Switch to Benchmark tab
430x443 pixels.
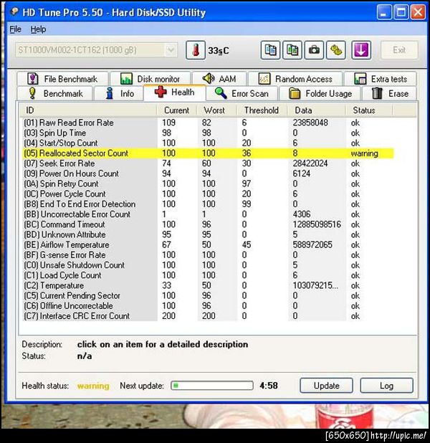(x=54, y=93)
